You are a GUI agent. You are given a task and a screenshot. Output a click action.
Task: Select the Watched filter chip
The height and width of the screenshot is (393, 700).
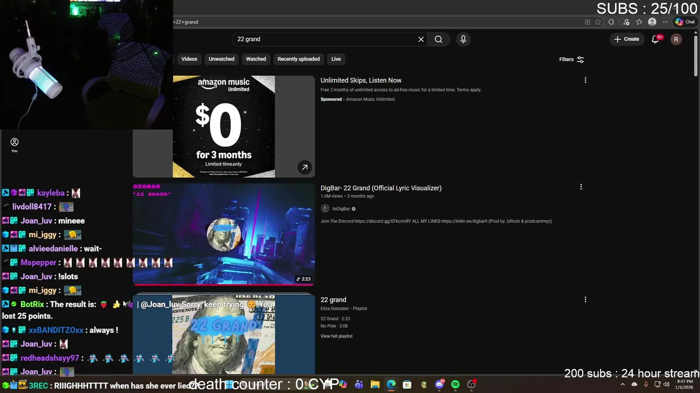(256, 59)
